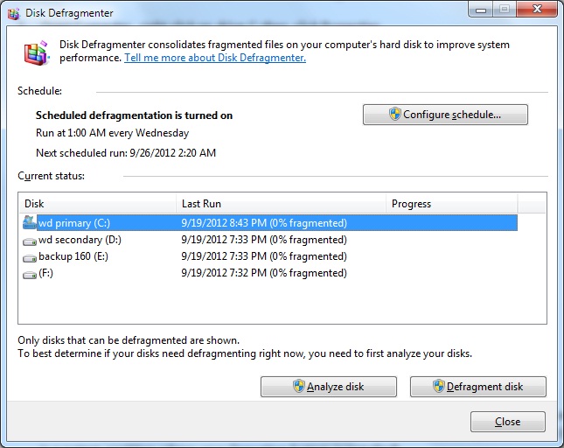Click Next scheduled run 9/26/2012 text
Viewport: 564px width, 448px height.
(126, 153)
